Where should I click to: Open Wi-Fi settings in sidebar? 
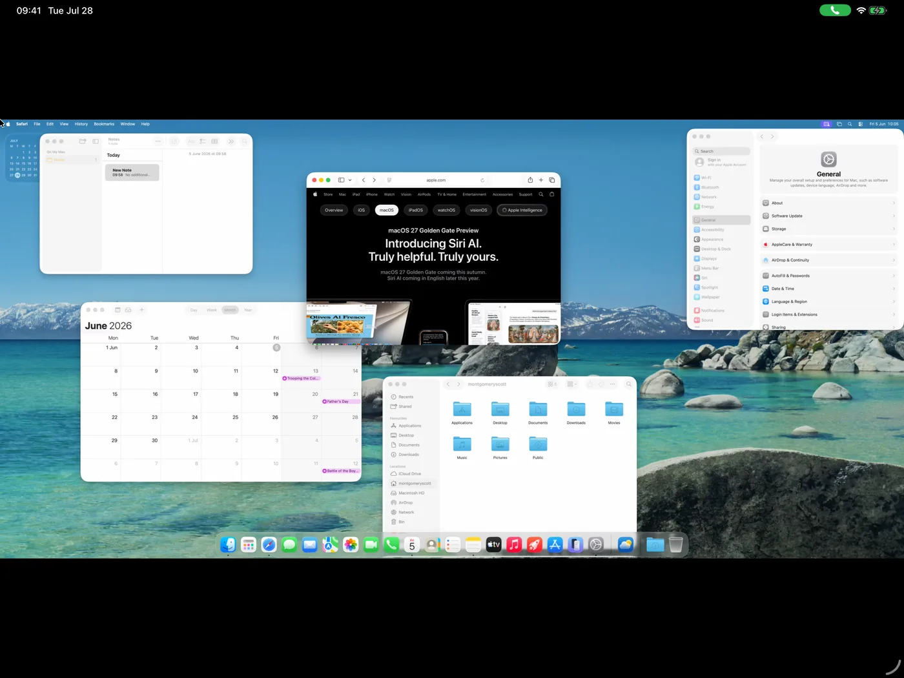721,178
